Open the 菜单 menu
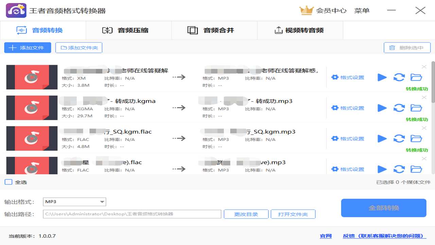 coord(362,10)
